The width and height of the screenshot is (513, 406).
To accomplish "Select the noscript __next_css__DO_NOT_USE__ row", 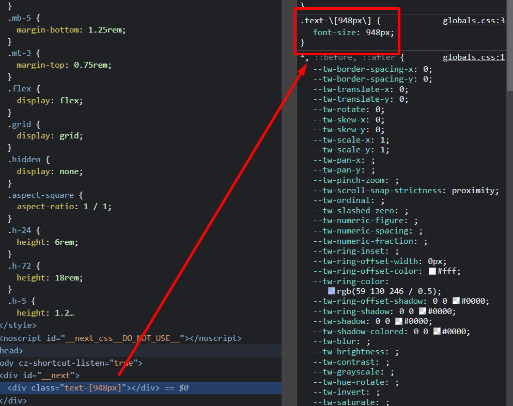I will (141, 338).
